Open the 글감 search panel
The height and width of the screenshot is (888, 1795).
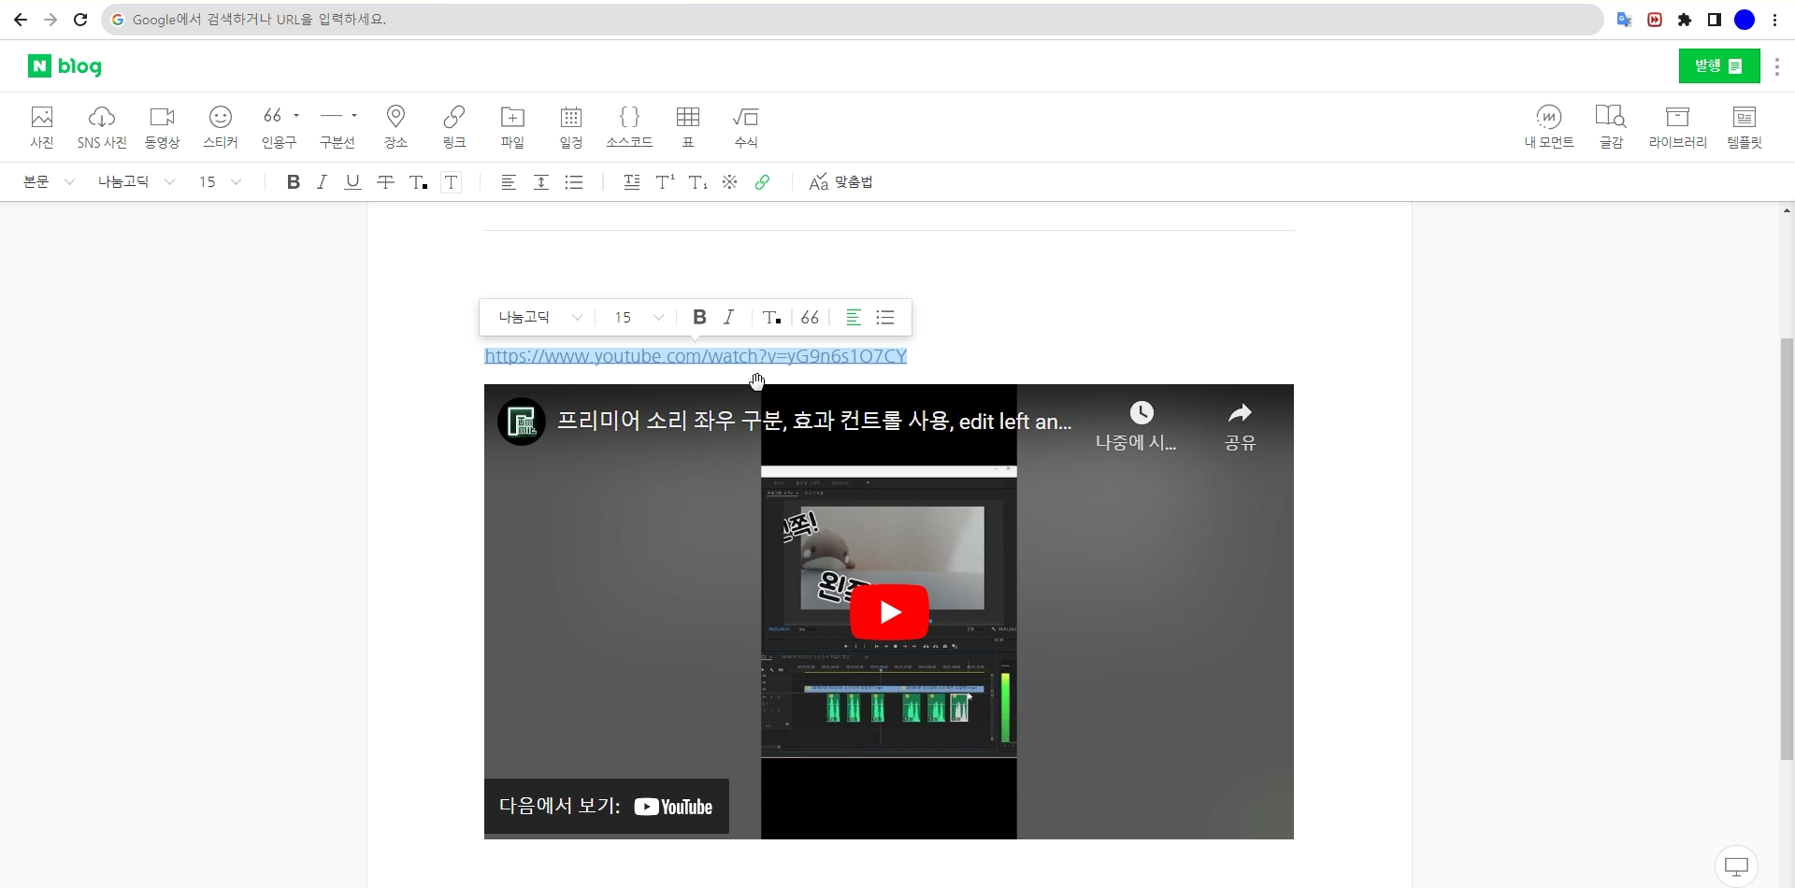[1611, 127]
